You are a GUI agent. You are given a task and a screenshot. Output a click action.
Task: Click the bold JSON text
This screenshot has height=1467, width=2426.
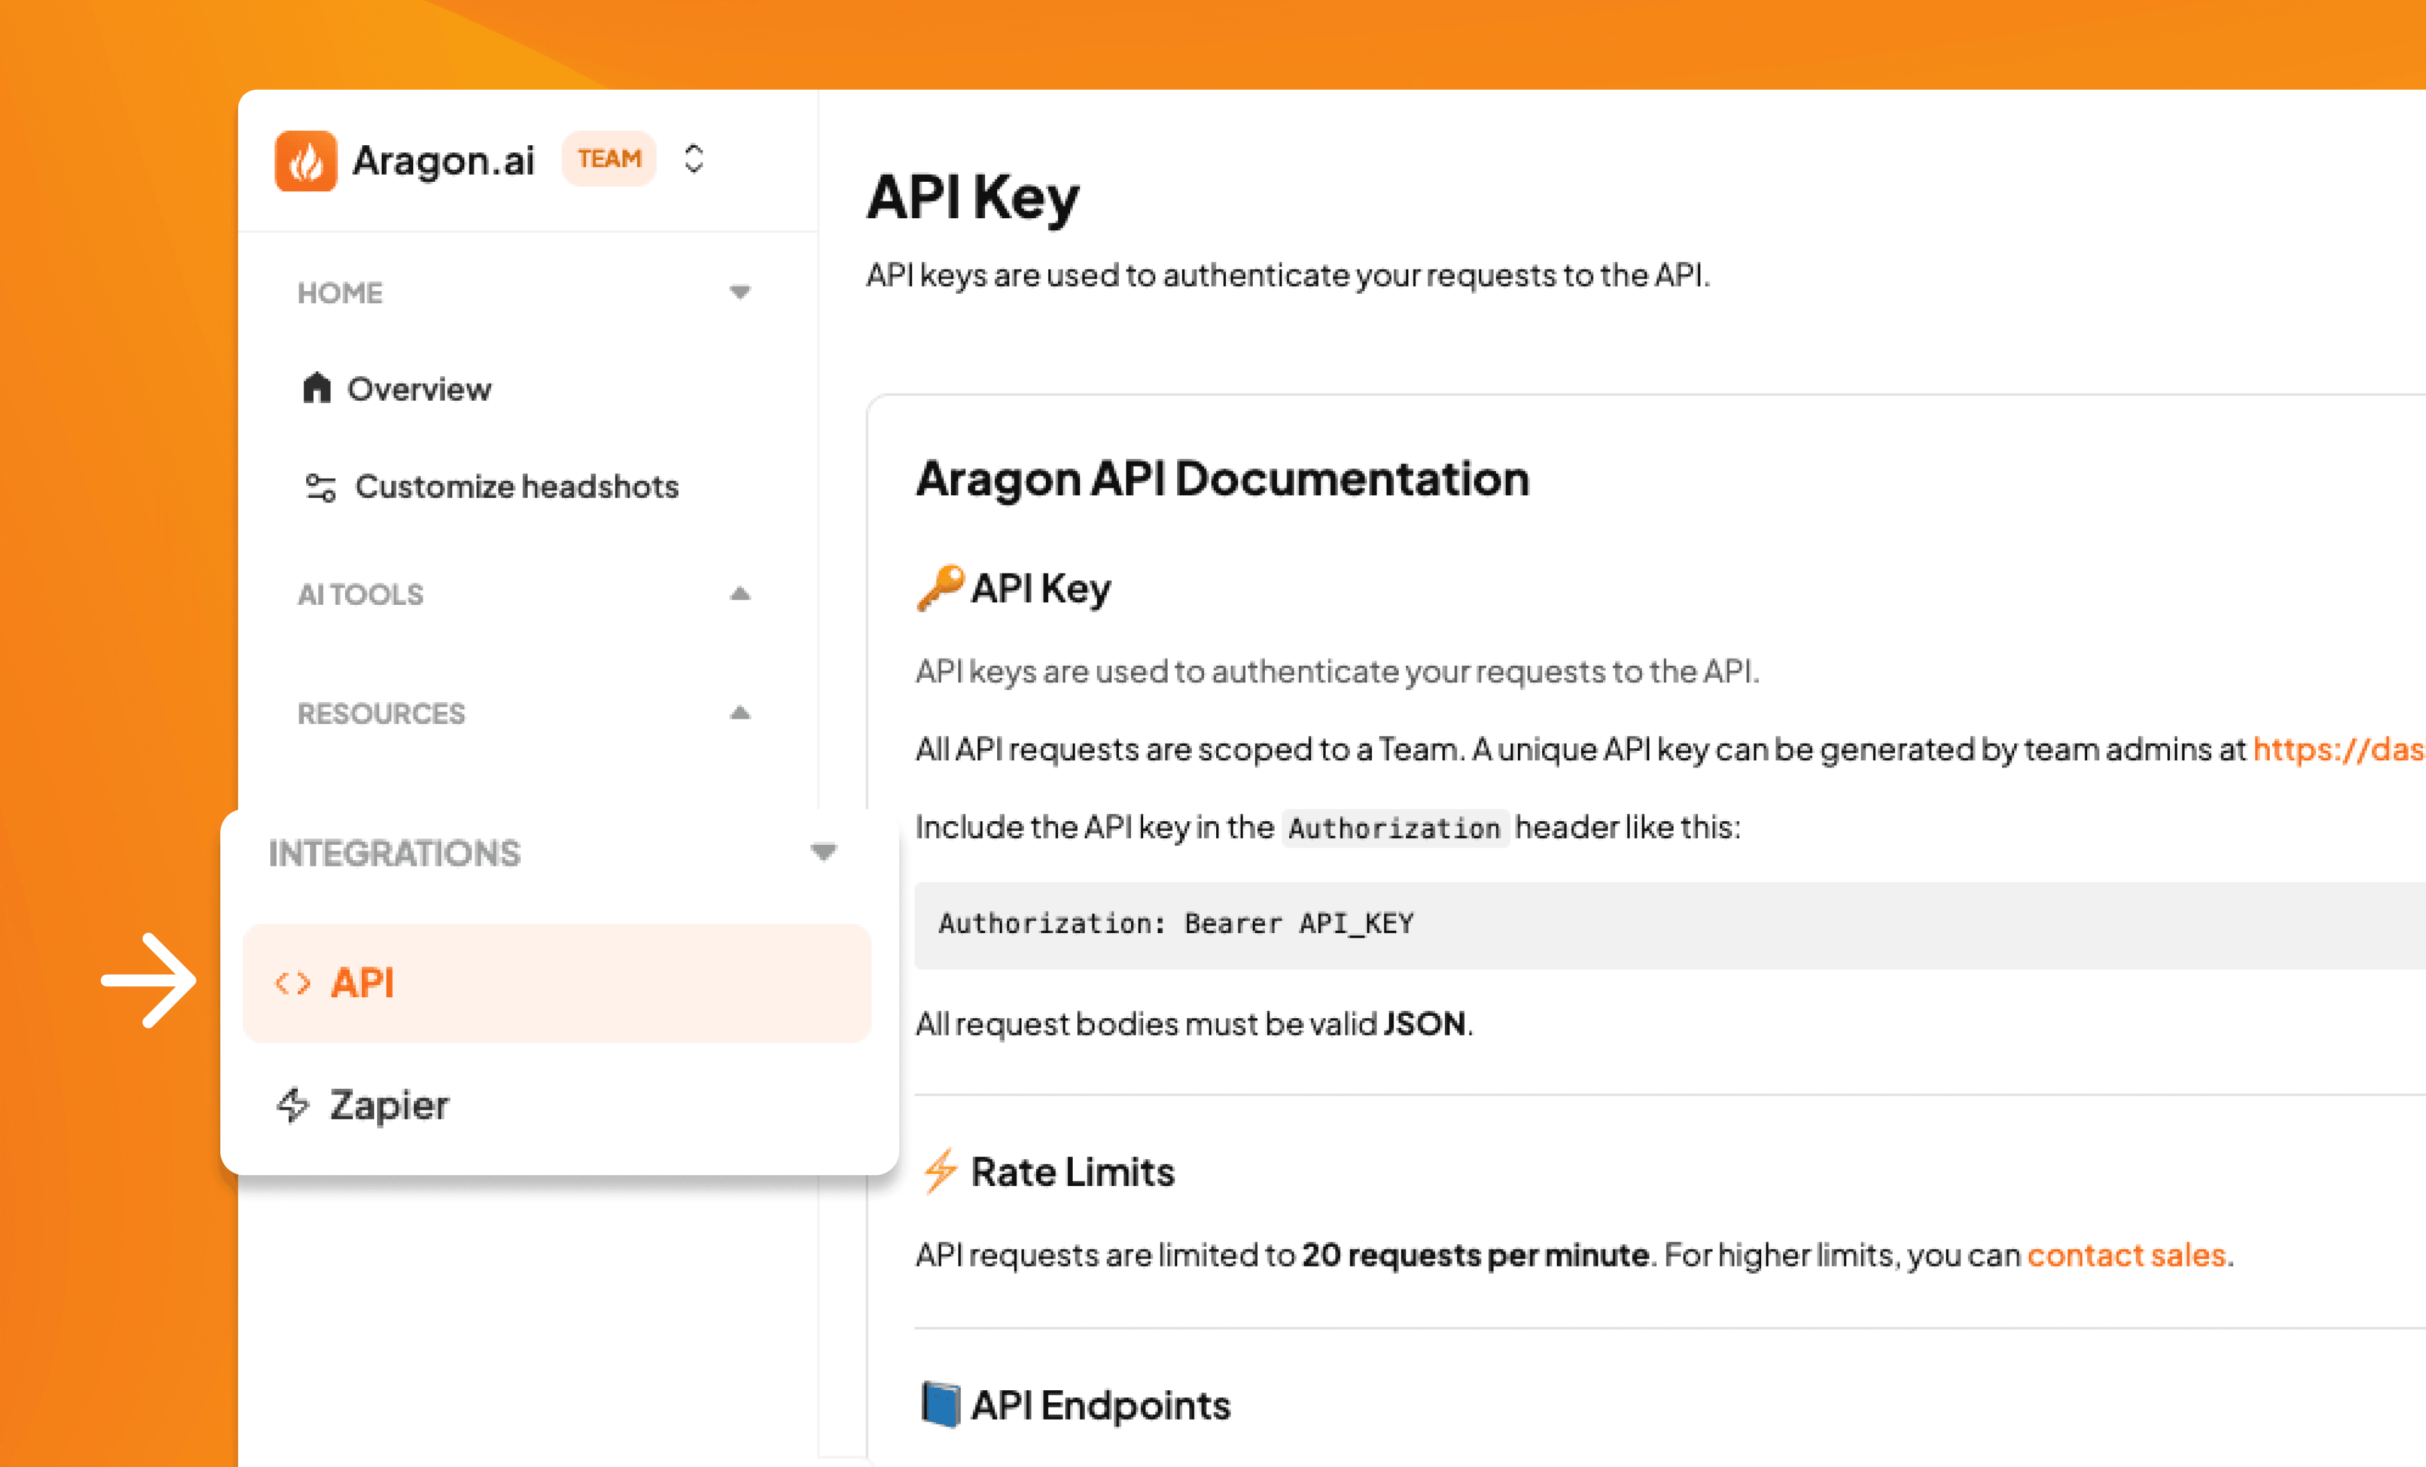[x=1425, y=1024]
